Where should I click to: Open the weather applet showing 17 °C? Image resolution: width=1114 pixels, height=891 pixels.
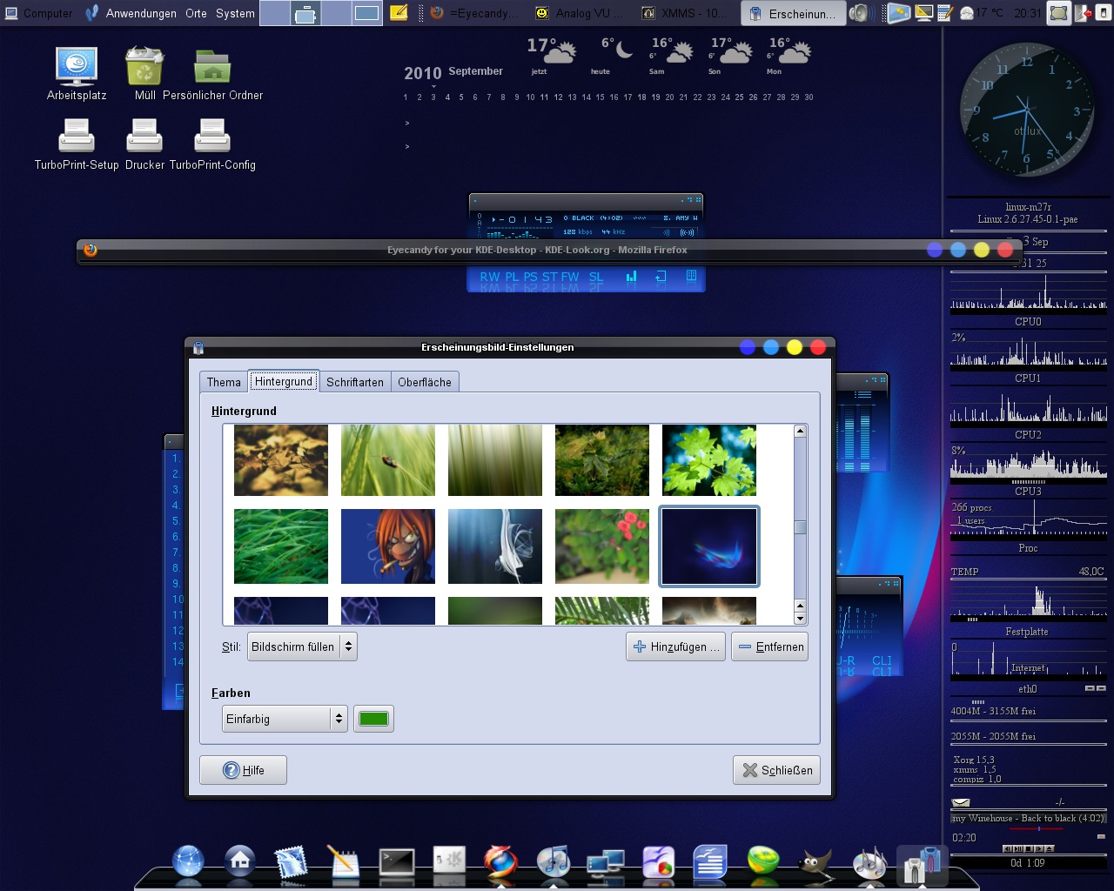coord(982,13)
